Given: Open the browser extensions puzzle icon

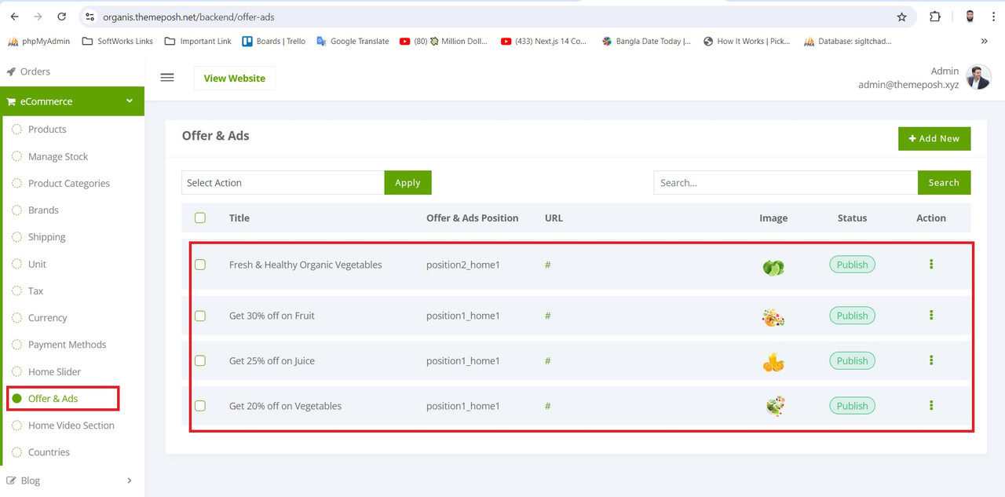Looking at the screenshot, I should tap(934, 16).
